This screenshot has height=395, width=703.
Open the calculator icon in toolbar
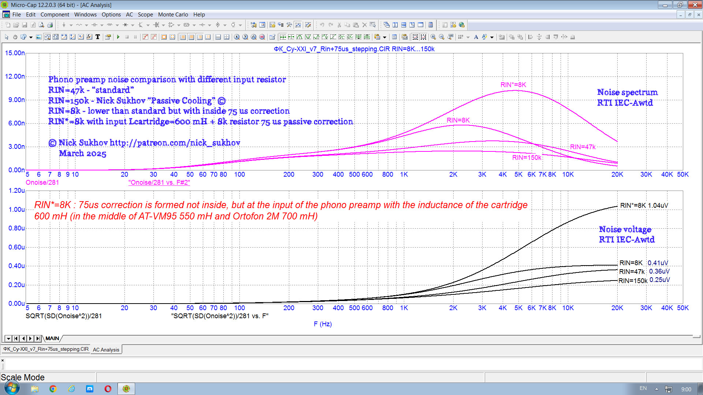(431, 25)
